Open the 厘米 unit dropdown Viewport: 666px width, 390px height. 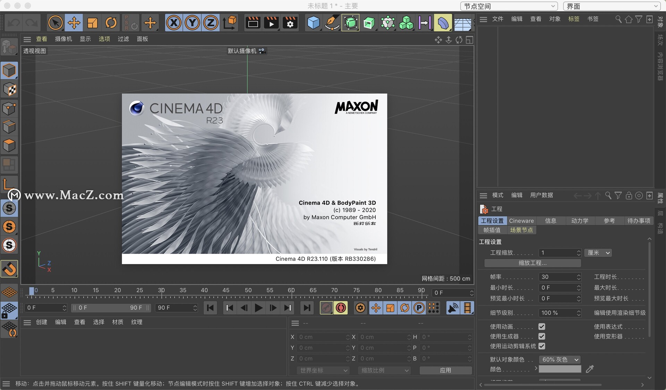tap(598, 253)
